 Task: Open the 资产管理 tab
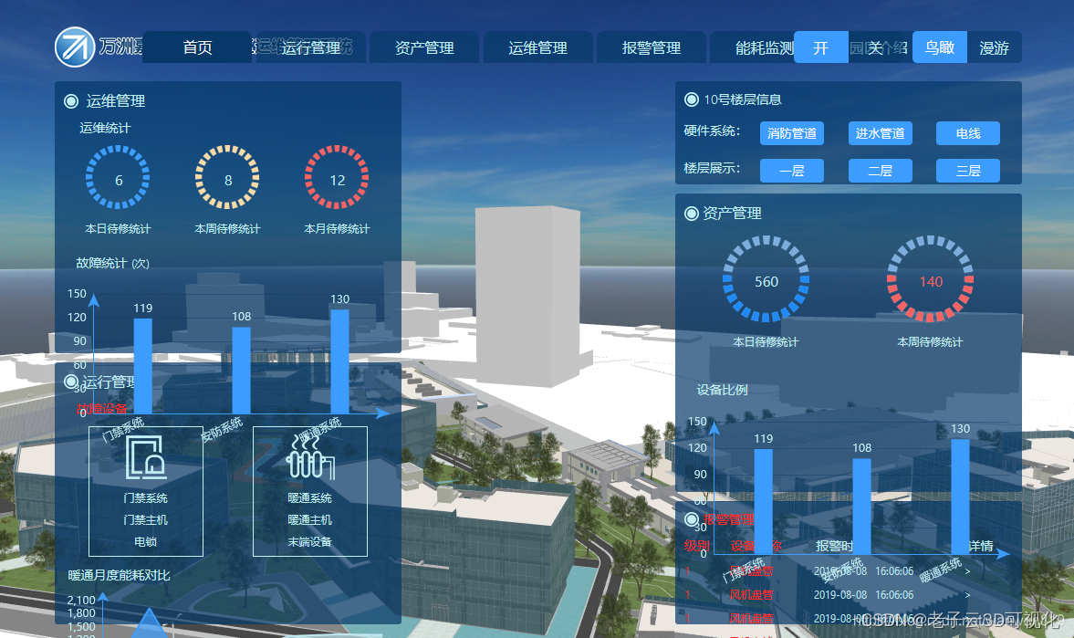tap(424, 47)
